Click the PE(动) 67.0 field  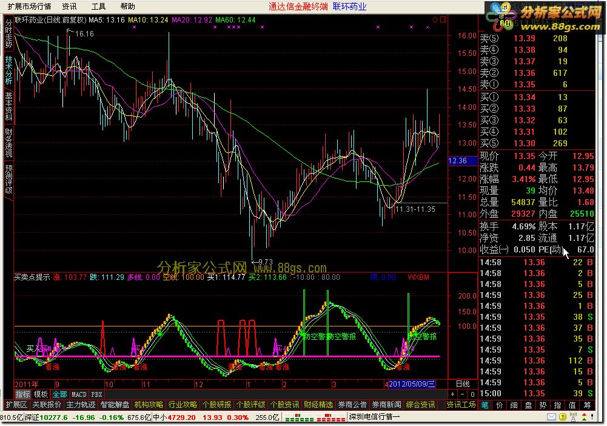(566, 249)
